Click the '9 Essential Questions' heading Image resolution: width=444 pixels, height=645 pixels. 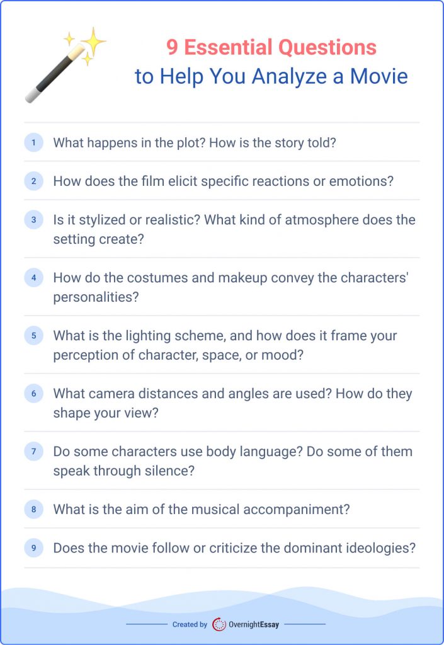pyautogui.click(x=271, y=47)
